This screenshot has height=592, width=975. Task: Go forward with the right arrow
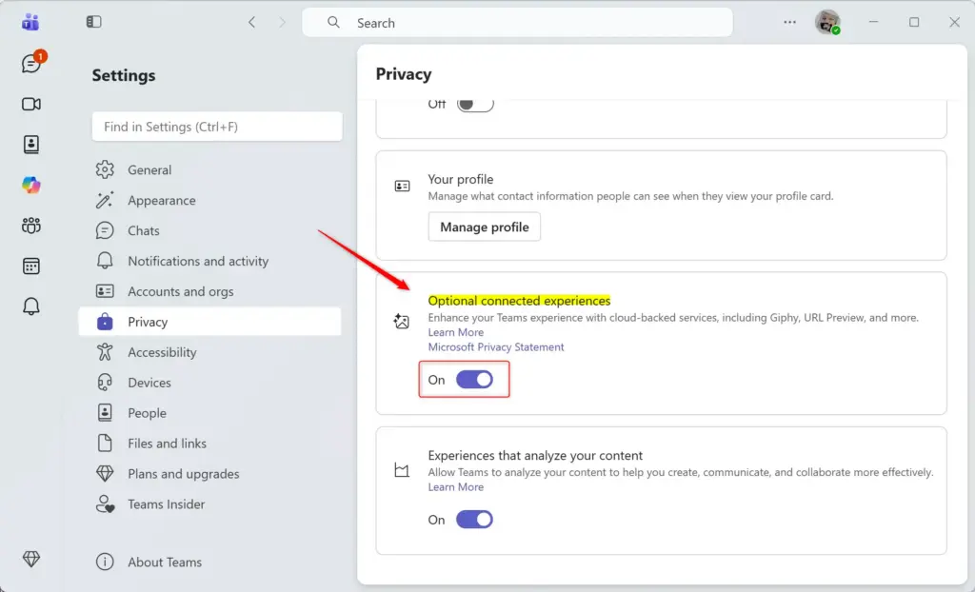pos(282,23)
